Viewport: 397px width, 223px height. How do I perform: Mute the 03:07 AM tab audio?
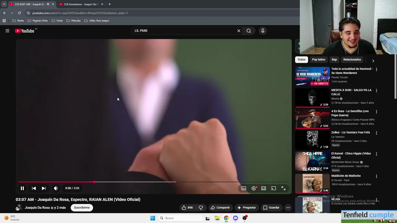click(x=48, y=4)
